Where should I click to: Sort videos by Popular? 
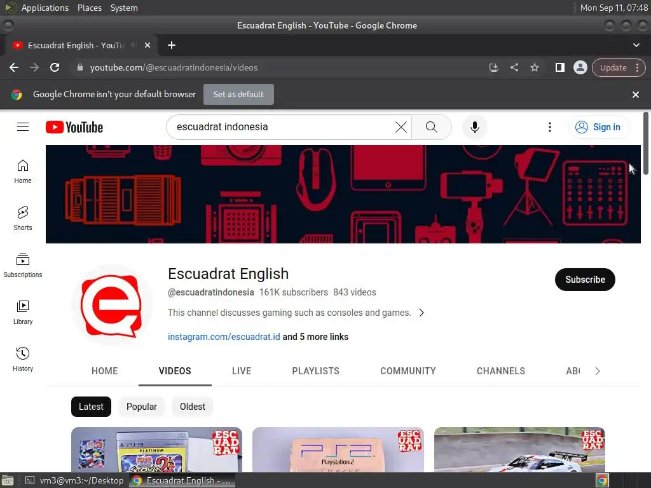(x=142, y=407)
